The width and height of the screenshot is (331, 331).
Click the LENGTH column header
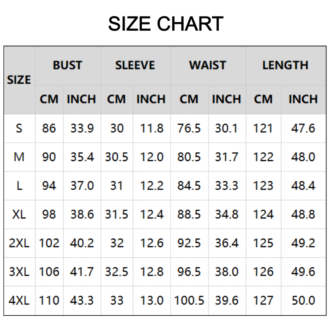click(x=285, y=65)
